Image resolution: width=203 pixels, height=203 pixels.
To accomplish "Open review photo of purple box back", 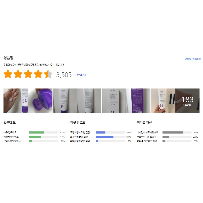I will click(x=138, y=101).
